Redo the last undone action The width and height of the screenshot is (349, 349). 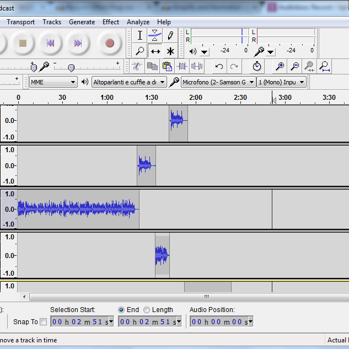234,66
